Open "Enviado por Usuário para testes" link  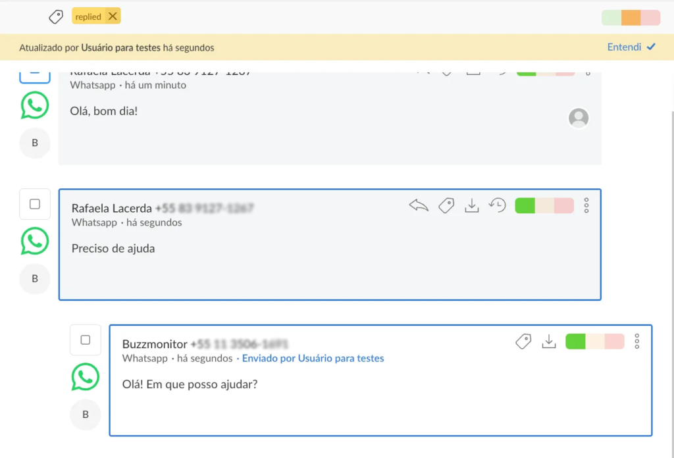[313, 359]
